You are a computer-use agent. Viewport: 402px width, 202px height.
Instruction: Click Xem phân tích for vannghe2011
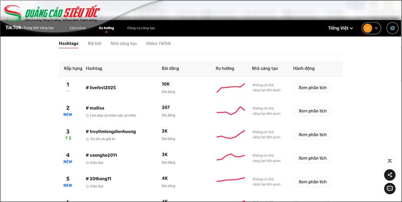tap(312, 158)
